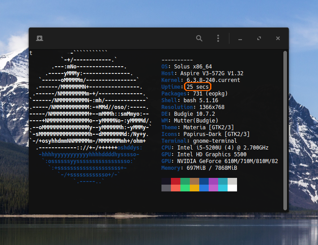The height and width of the screenshot is (245, 318).
Task: Click the yellow color block
Action: pyautogui.click(x=194, y=188)
